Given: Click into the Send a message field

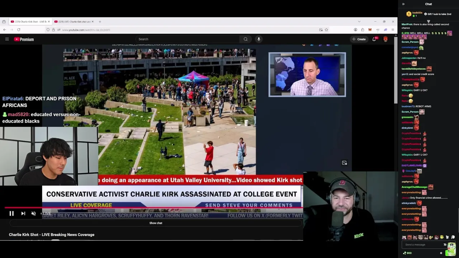Looking at the screenshot, I should [423, 245].
